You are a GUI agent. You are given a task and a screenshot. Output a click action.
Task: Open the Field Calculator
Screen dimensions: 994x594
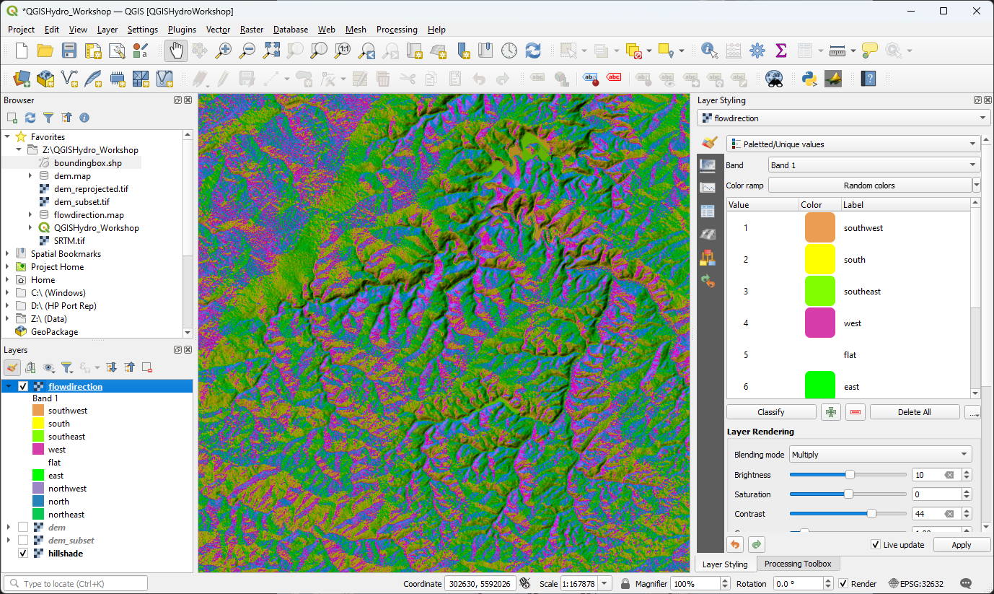point(733,51)
